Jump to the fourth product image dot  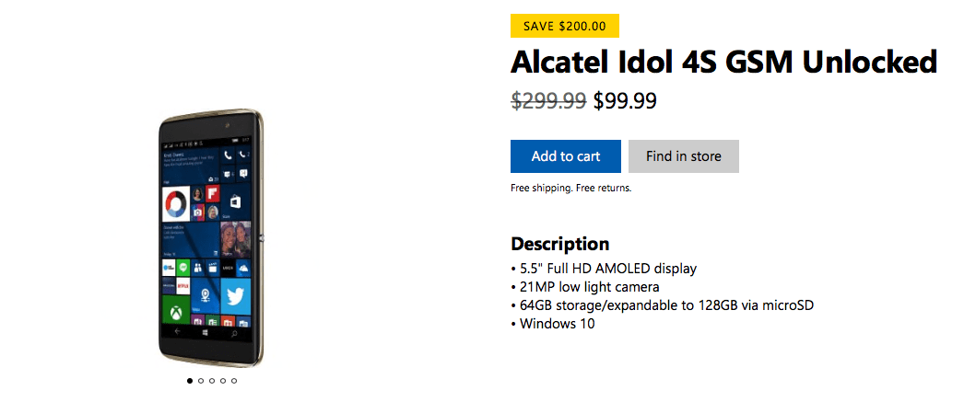(223, 380)
